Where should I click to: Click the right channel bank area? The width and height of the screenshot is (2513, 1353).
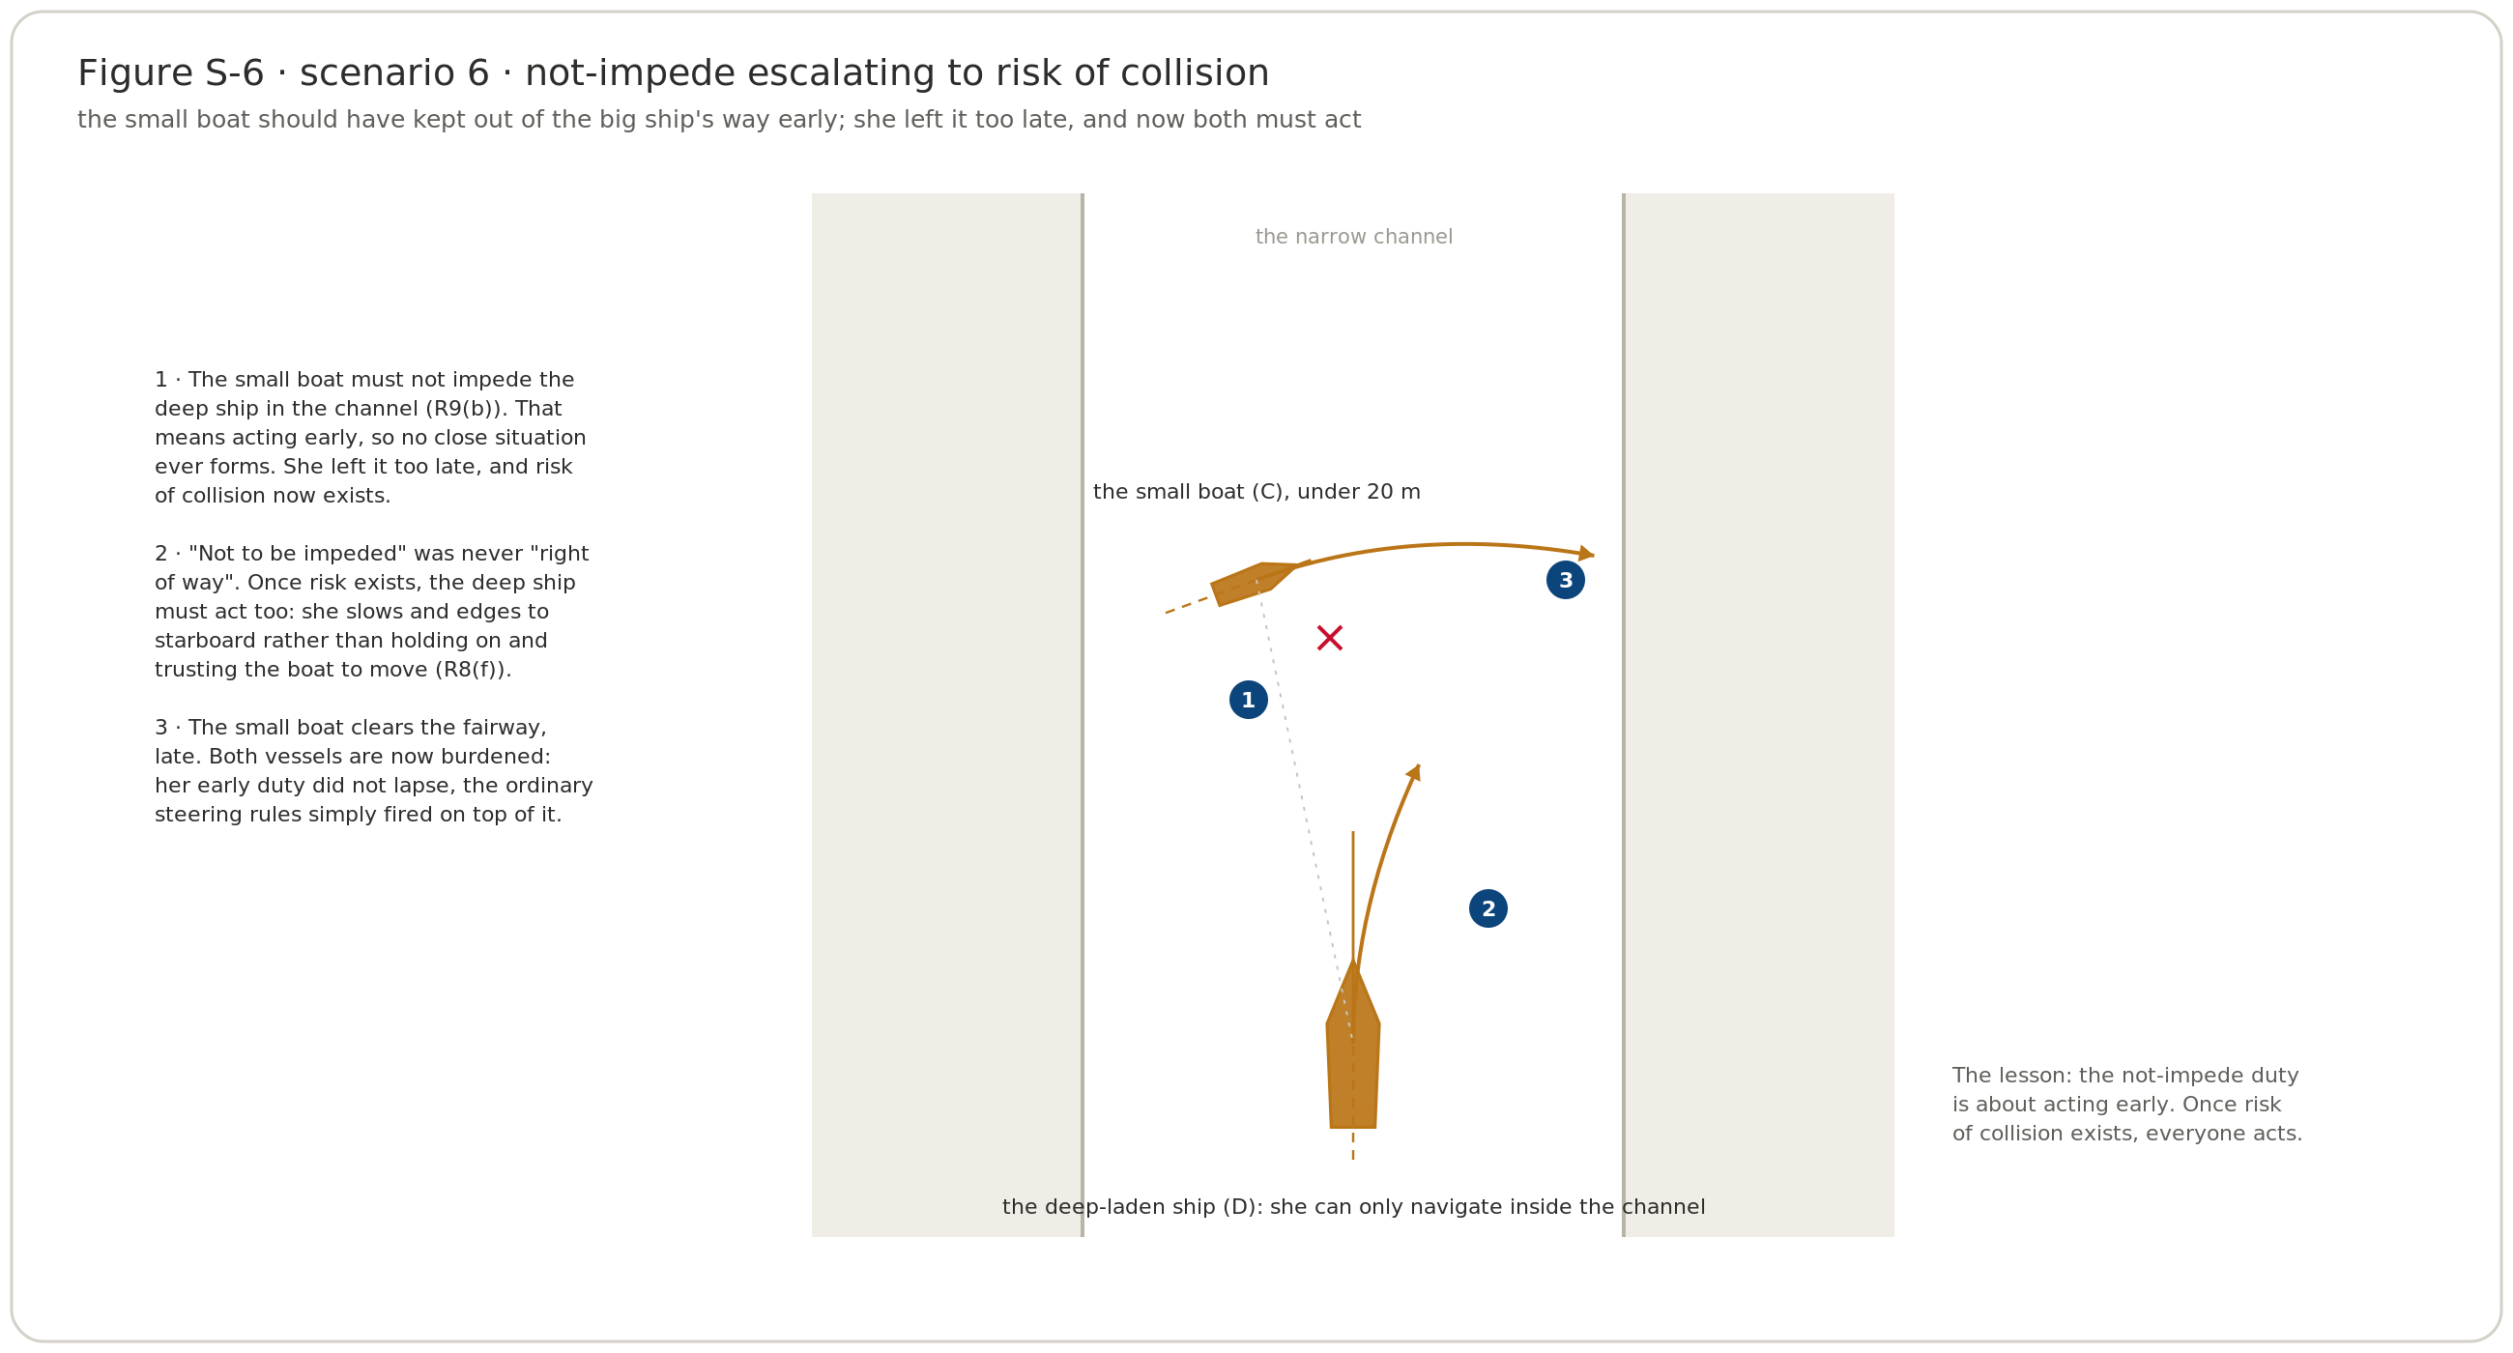tap(1758, 715)
